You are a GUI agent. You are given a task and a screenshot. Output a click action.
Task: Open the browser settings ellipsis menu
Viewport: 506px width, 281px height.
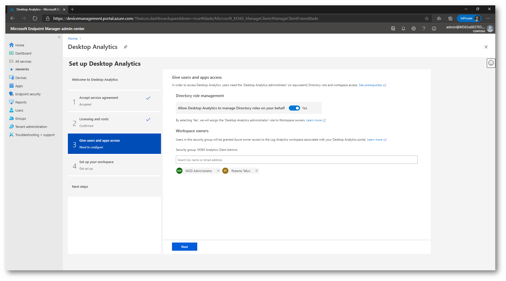pyautogui.click(x=488, y=18)
